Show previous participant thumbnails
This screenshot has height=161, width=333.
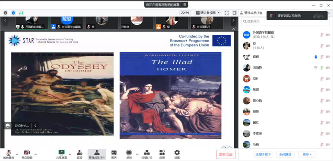[x=5, y=21]
